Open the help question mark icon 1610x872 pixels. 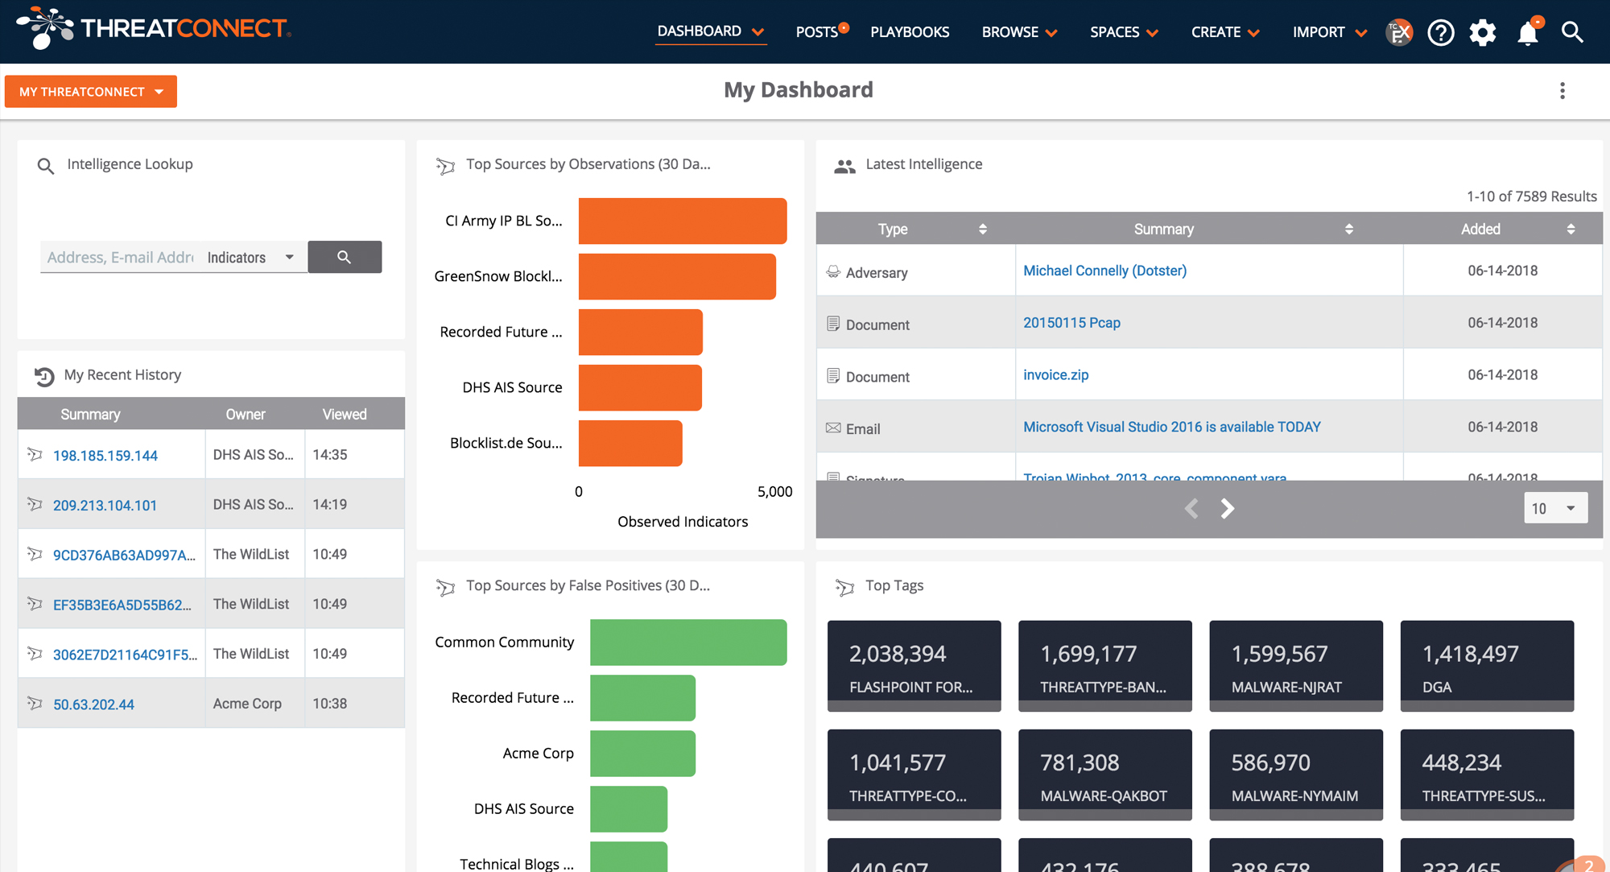click(x=1441, y=32)
